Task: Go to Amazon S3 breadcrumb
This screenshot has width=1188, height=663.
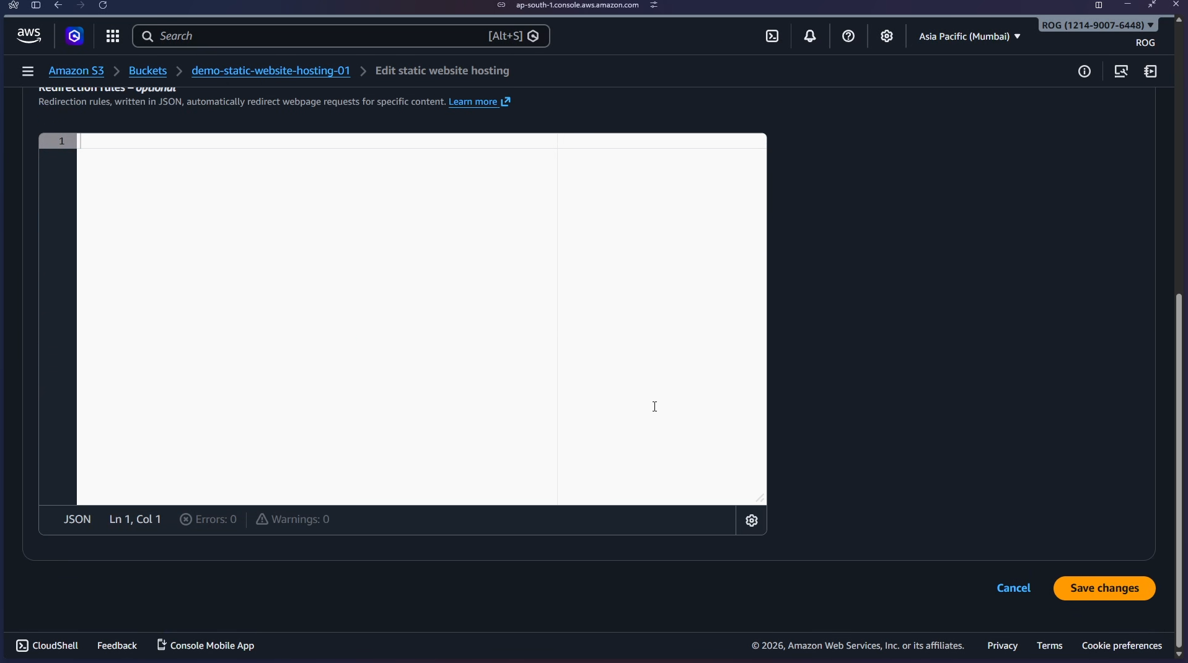Action: 76,71
